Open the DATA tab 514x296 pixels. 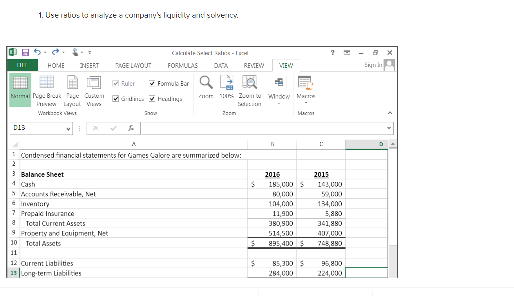221,66
